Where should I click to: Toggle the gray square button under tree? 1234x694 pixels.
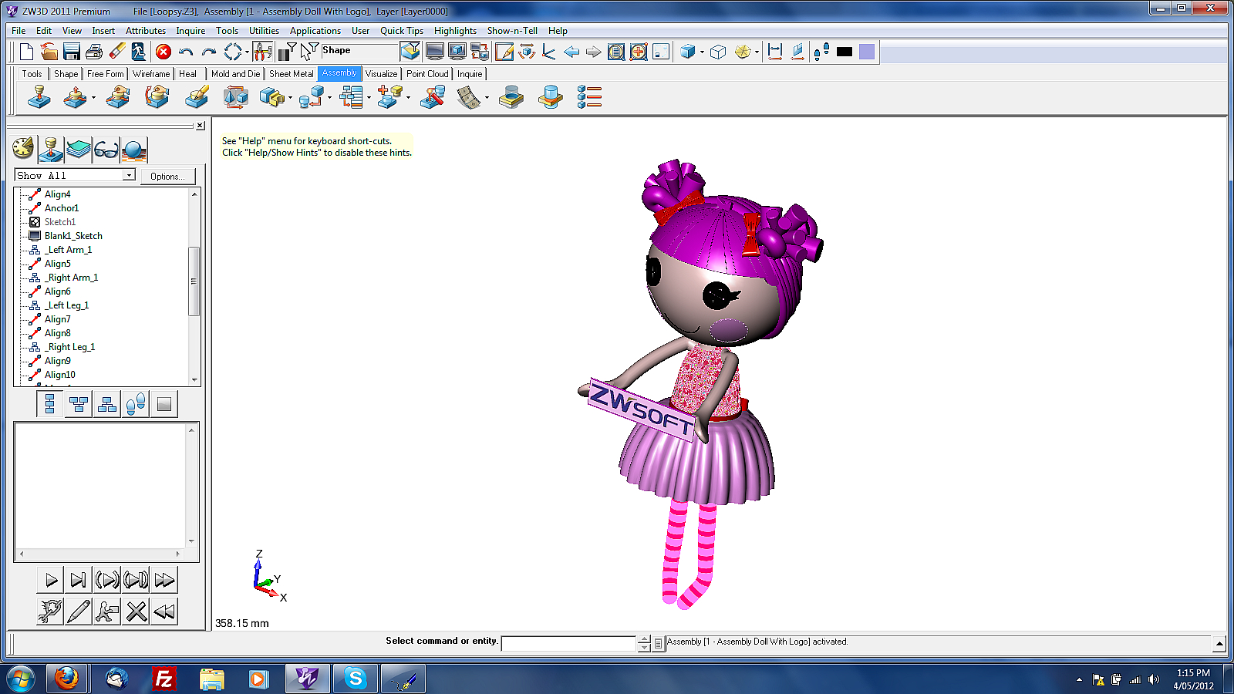pos(164,404)
